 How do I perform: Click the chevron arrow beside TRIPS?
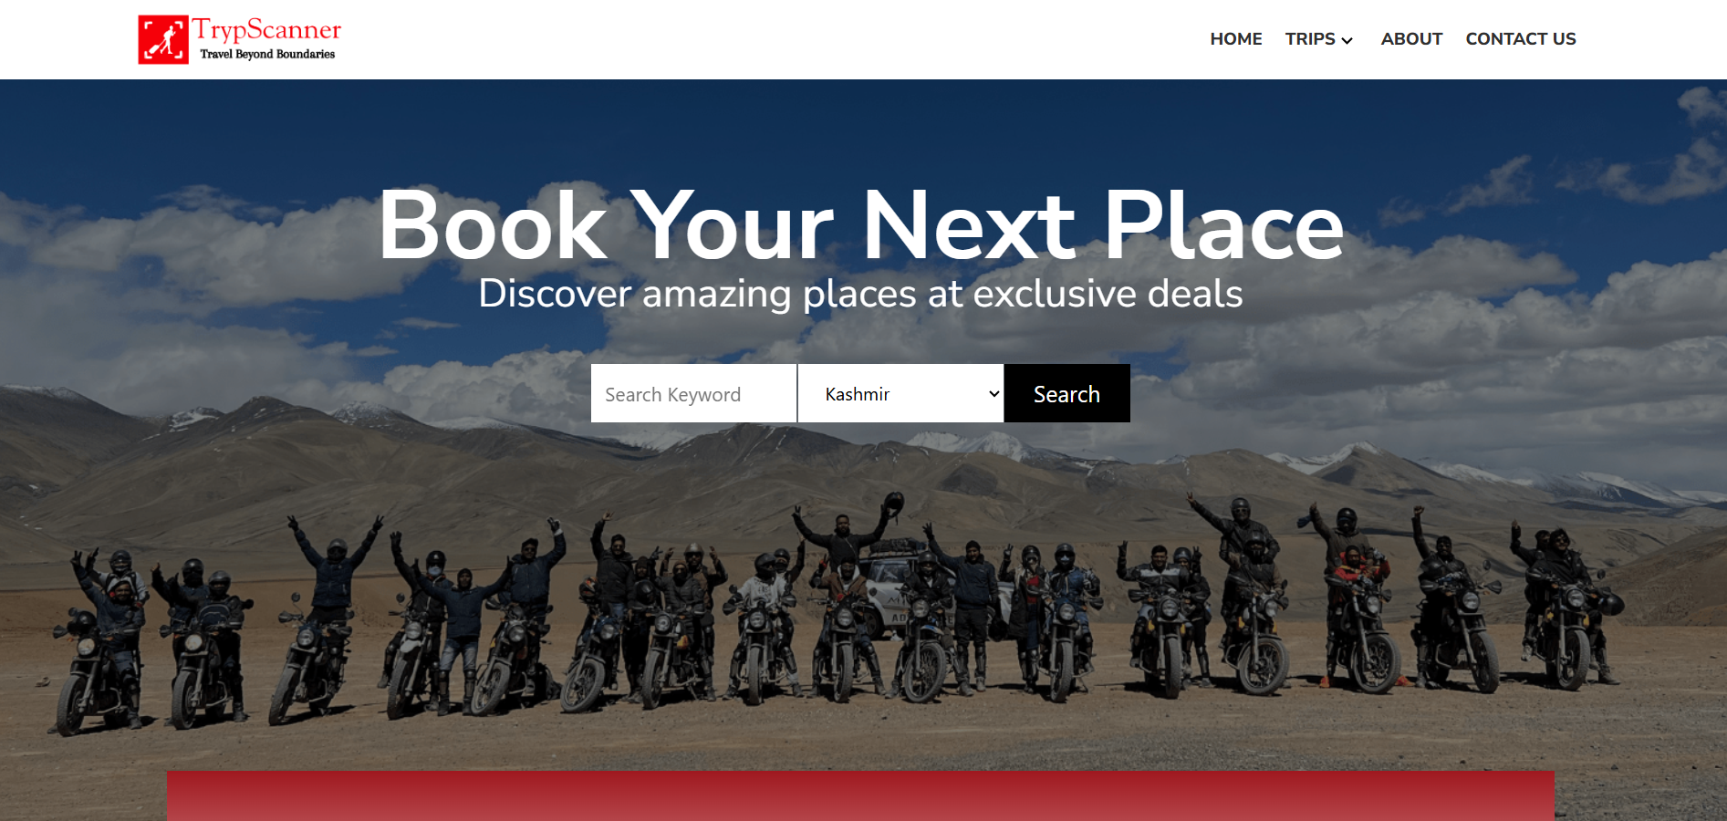(1347, 40)
